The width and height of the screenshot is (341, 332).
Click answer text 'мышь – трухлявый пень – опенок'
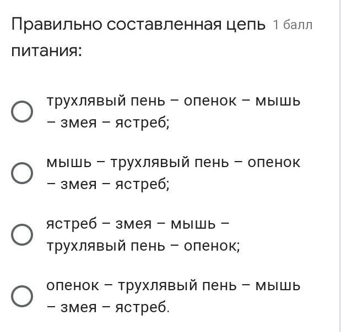[x=174, y=163]
